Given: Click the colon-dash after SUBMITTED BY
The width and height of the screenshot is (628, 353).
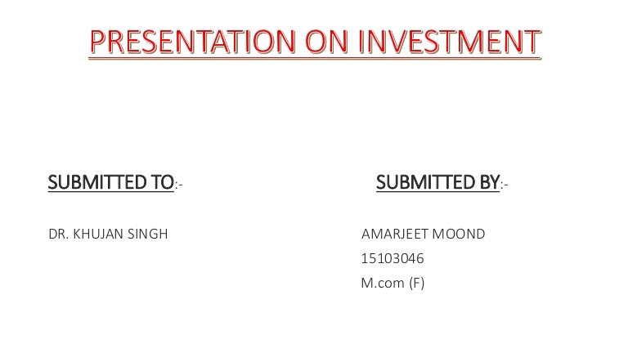Looking at the screenshot, I should [505, 185].
